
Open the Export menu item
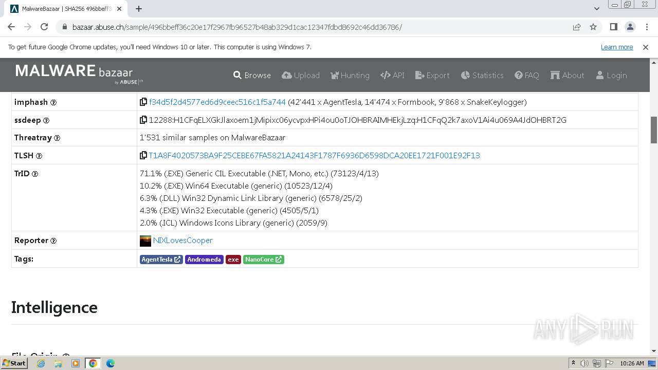point(432,75)
